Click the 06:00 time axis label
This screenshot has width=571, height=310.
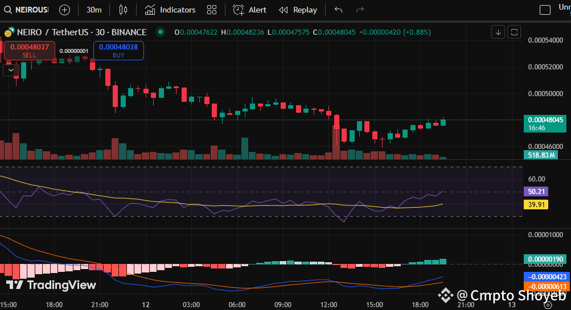click(x=237, y=304)
